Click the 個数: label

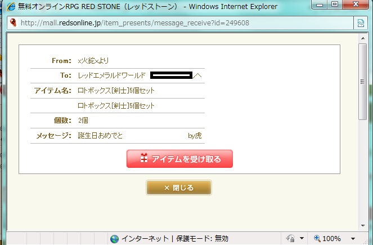[x=62, y=120]
